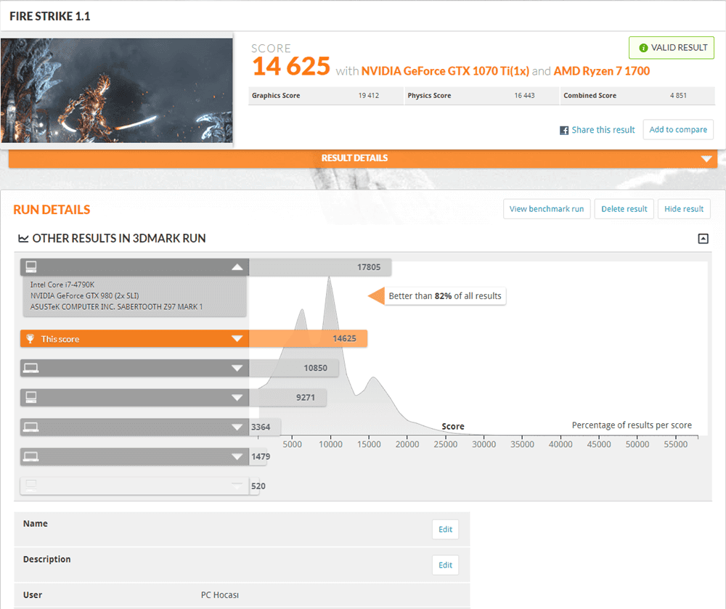Click the chart icon beside Other Results heading

coord(23,238)
